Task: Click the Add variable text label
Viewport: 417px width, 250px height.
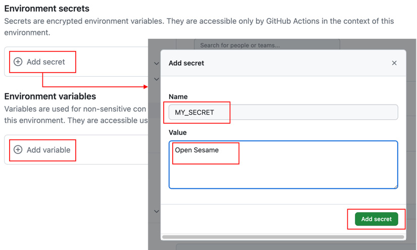Action: (48, 149)
